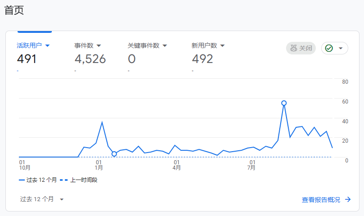Open the 过去 12 个月 date range selector
This screenshot has width=364, height=216.
(x=42, y=199)
